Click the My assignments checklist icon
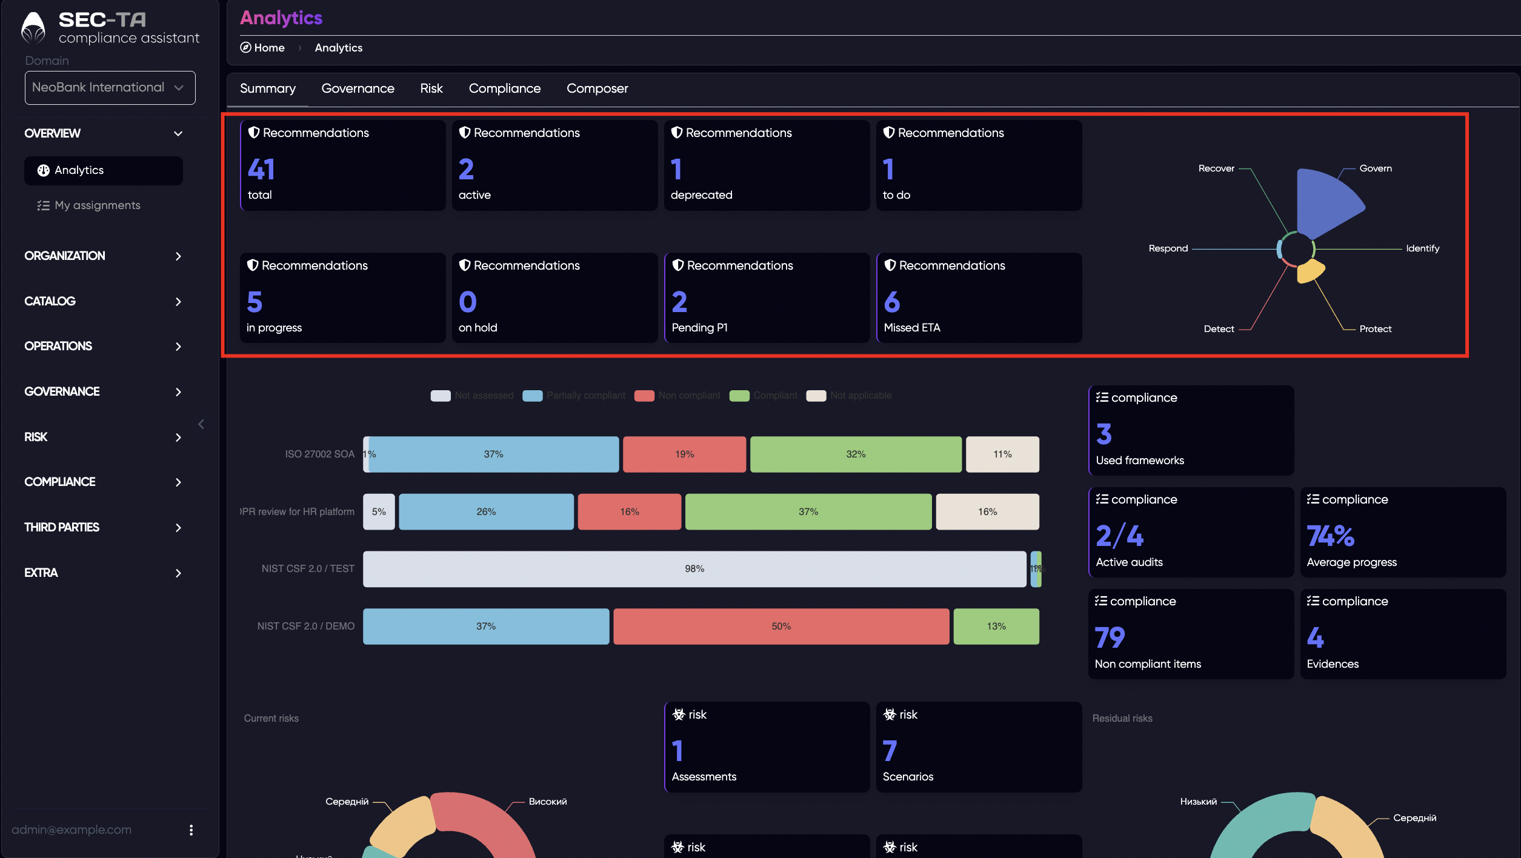1521x858 pixels. (x=43, y=205)
